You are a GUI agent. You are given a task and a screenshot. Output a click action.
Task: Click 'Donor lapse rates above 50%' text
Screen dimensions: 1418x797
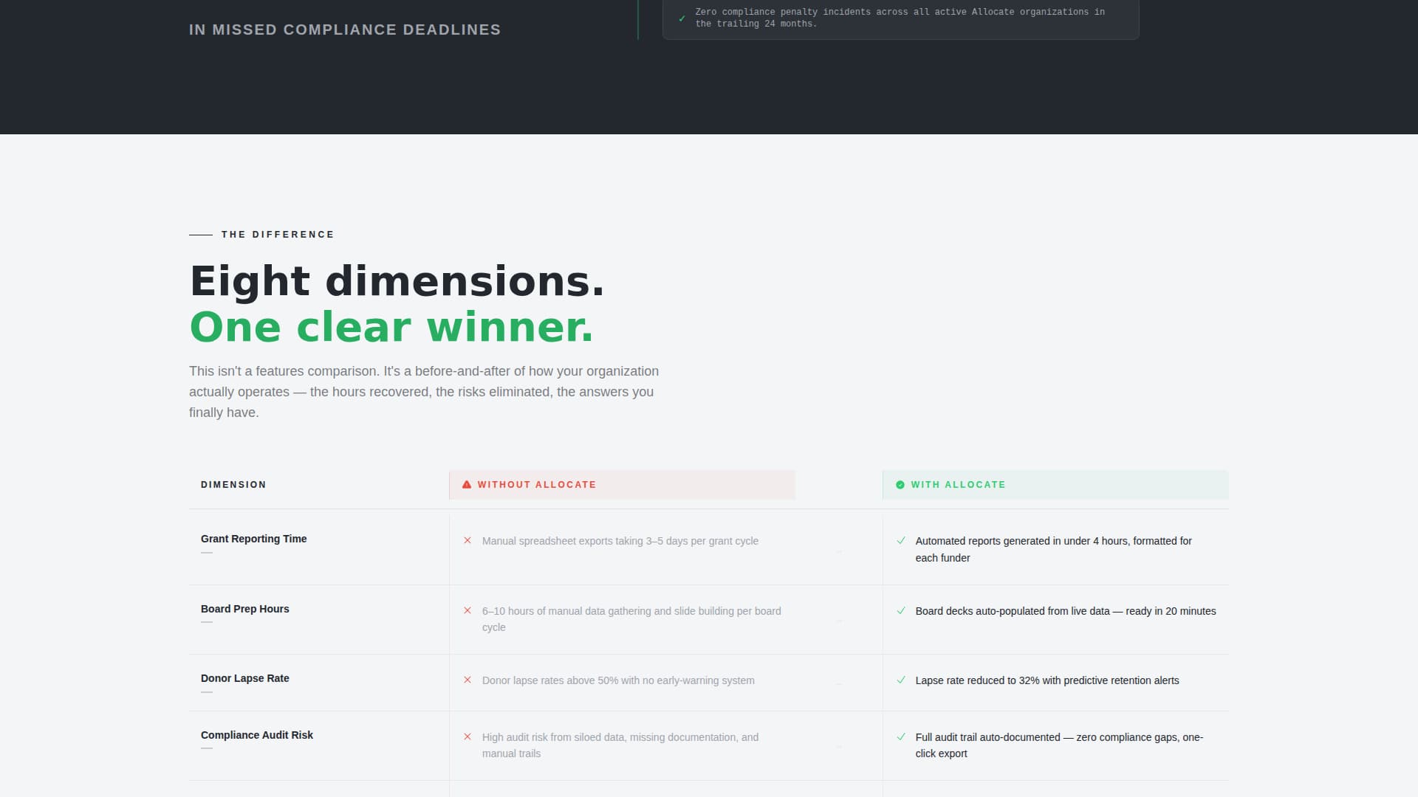coord(618,680)
